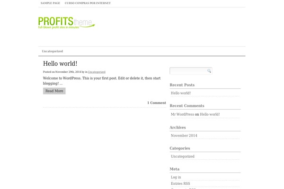Click the Log in link
Image resolution: width=284 pixels, height=189 pixels.
pyautogui.click(x=176, y=177)
